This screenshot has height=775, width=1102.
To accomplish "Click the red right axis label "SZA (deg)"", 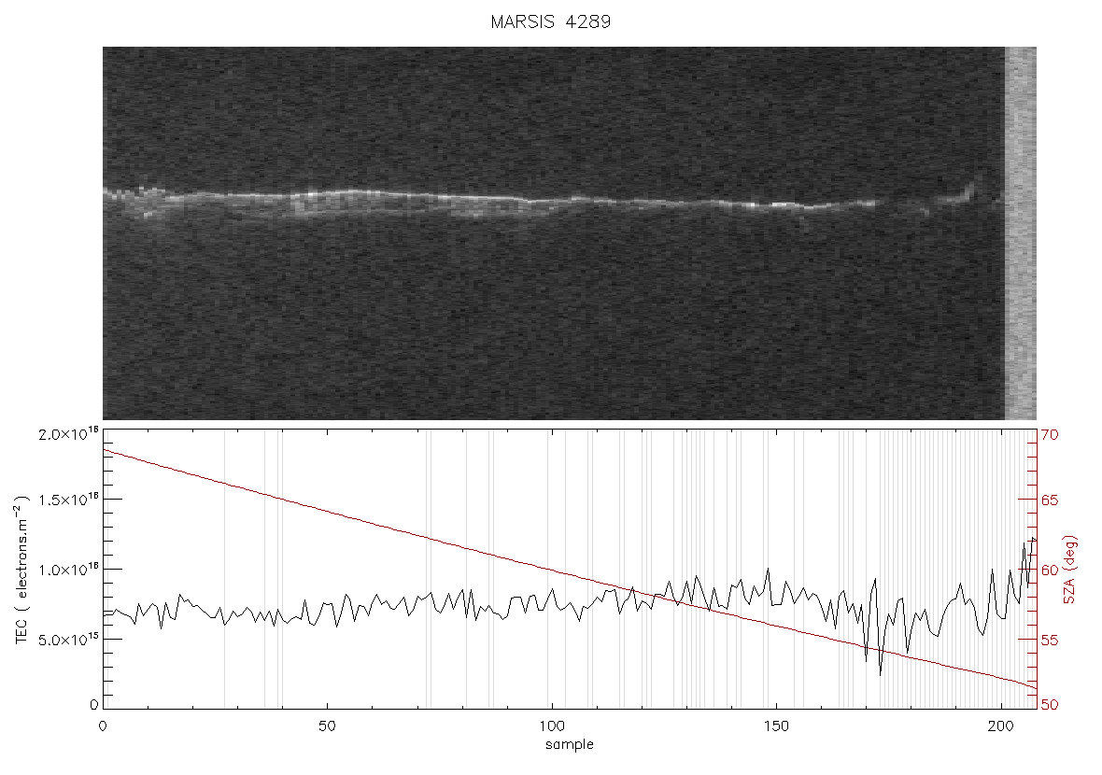I will (x=1069, y=570).
